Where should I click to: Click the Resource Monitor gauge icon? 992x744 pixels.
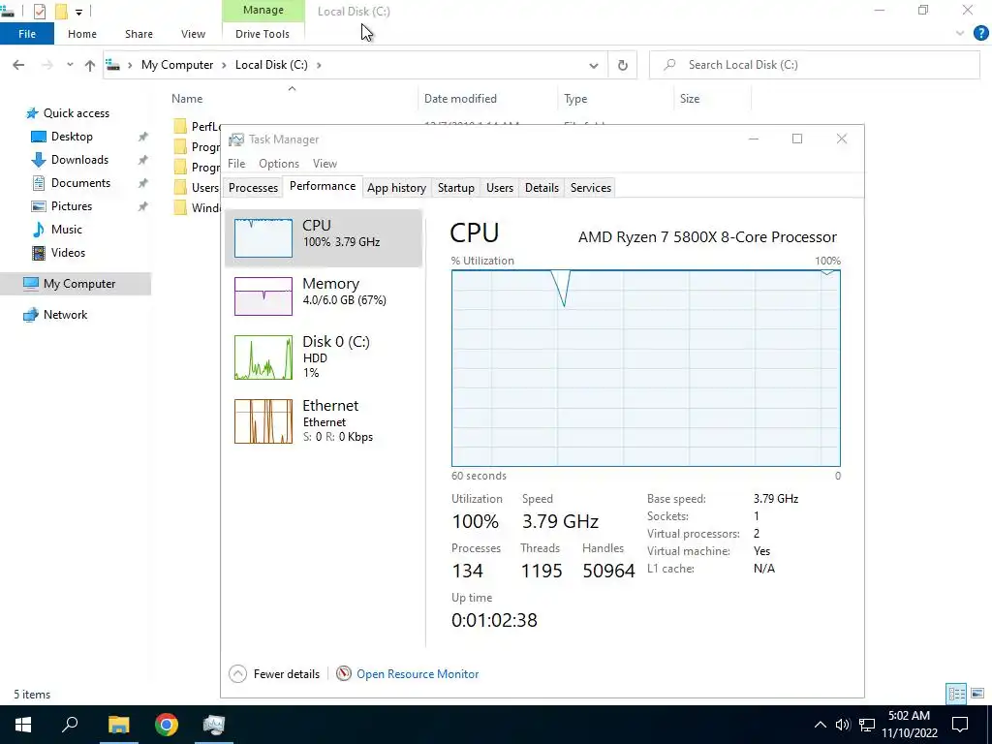click(344, 674)
